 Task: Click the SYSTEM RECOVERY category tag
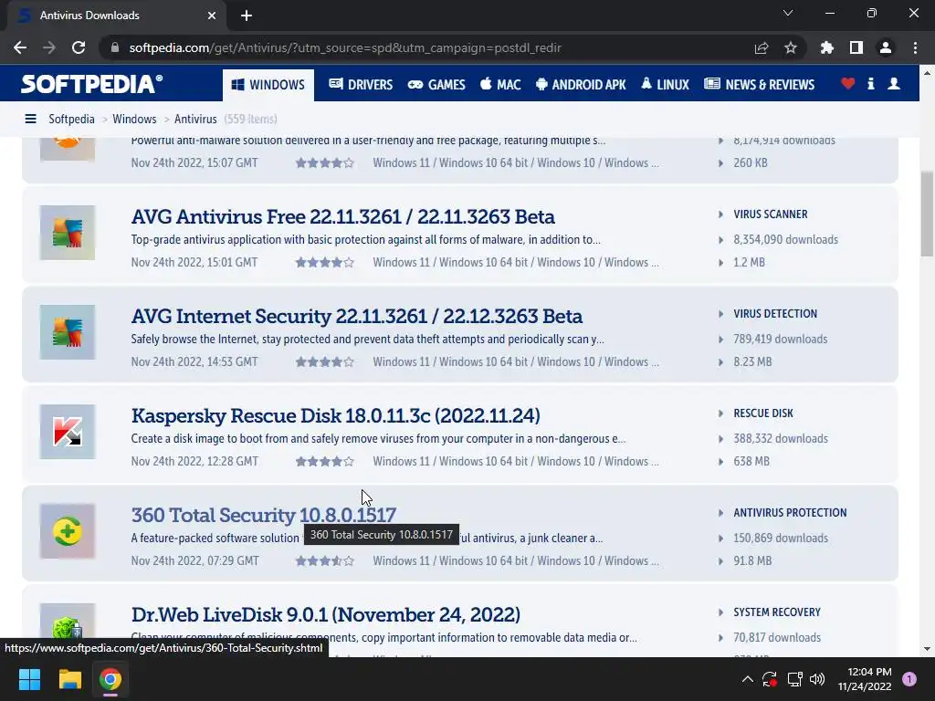coord(777,612)
